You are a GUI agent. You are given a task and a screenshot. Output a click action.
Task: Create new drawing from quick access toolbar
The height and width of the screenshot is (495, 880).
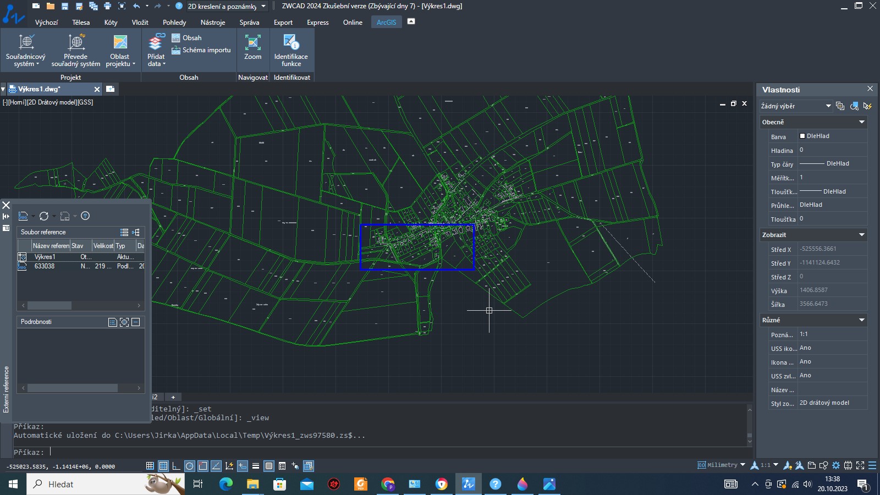tap(36, 6)
